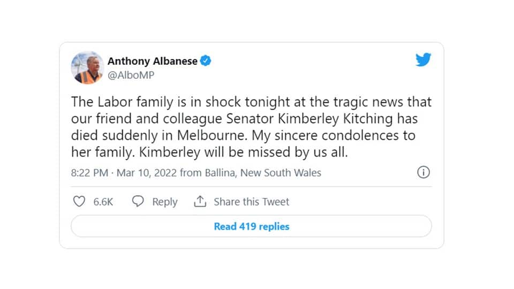Click the 6.6K likes count
The height and width of the screenshot is (289, 514).
point(103,202)
